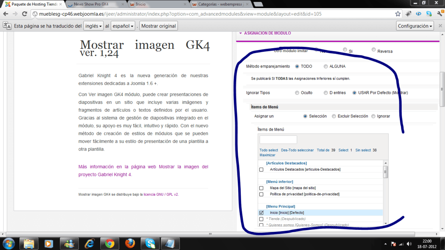Image resolution: width=445 pixels, height=250 pixels.
Task: Click the browser forward arrow
Action: tap(15, 14)
